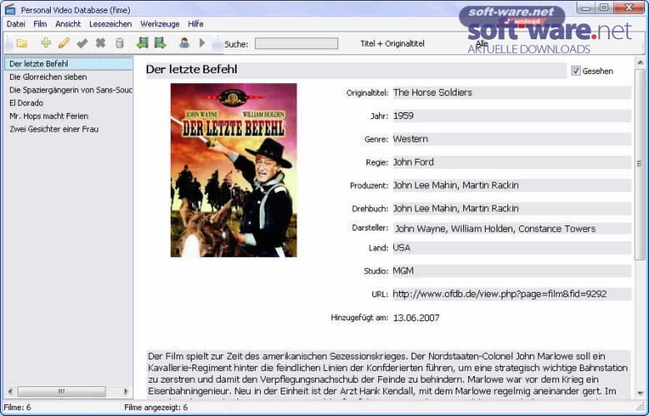Open the Alle filter dropdown
Screen dimensions: 649x416
[x=482, y=43]
